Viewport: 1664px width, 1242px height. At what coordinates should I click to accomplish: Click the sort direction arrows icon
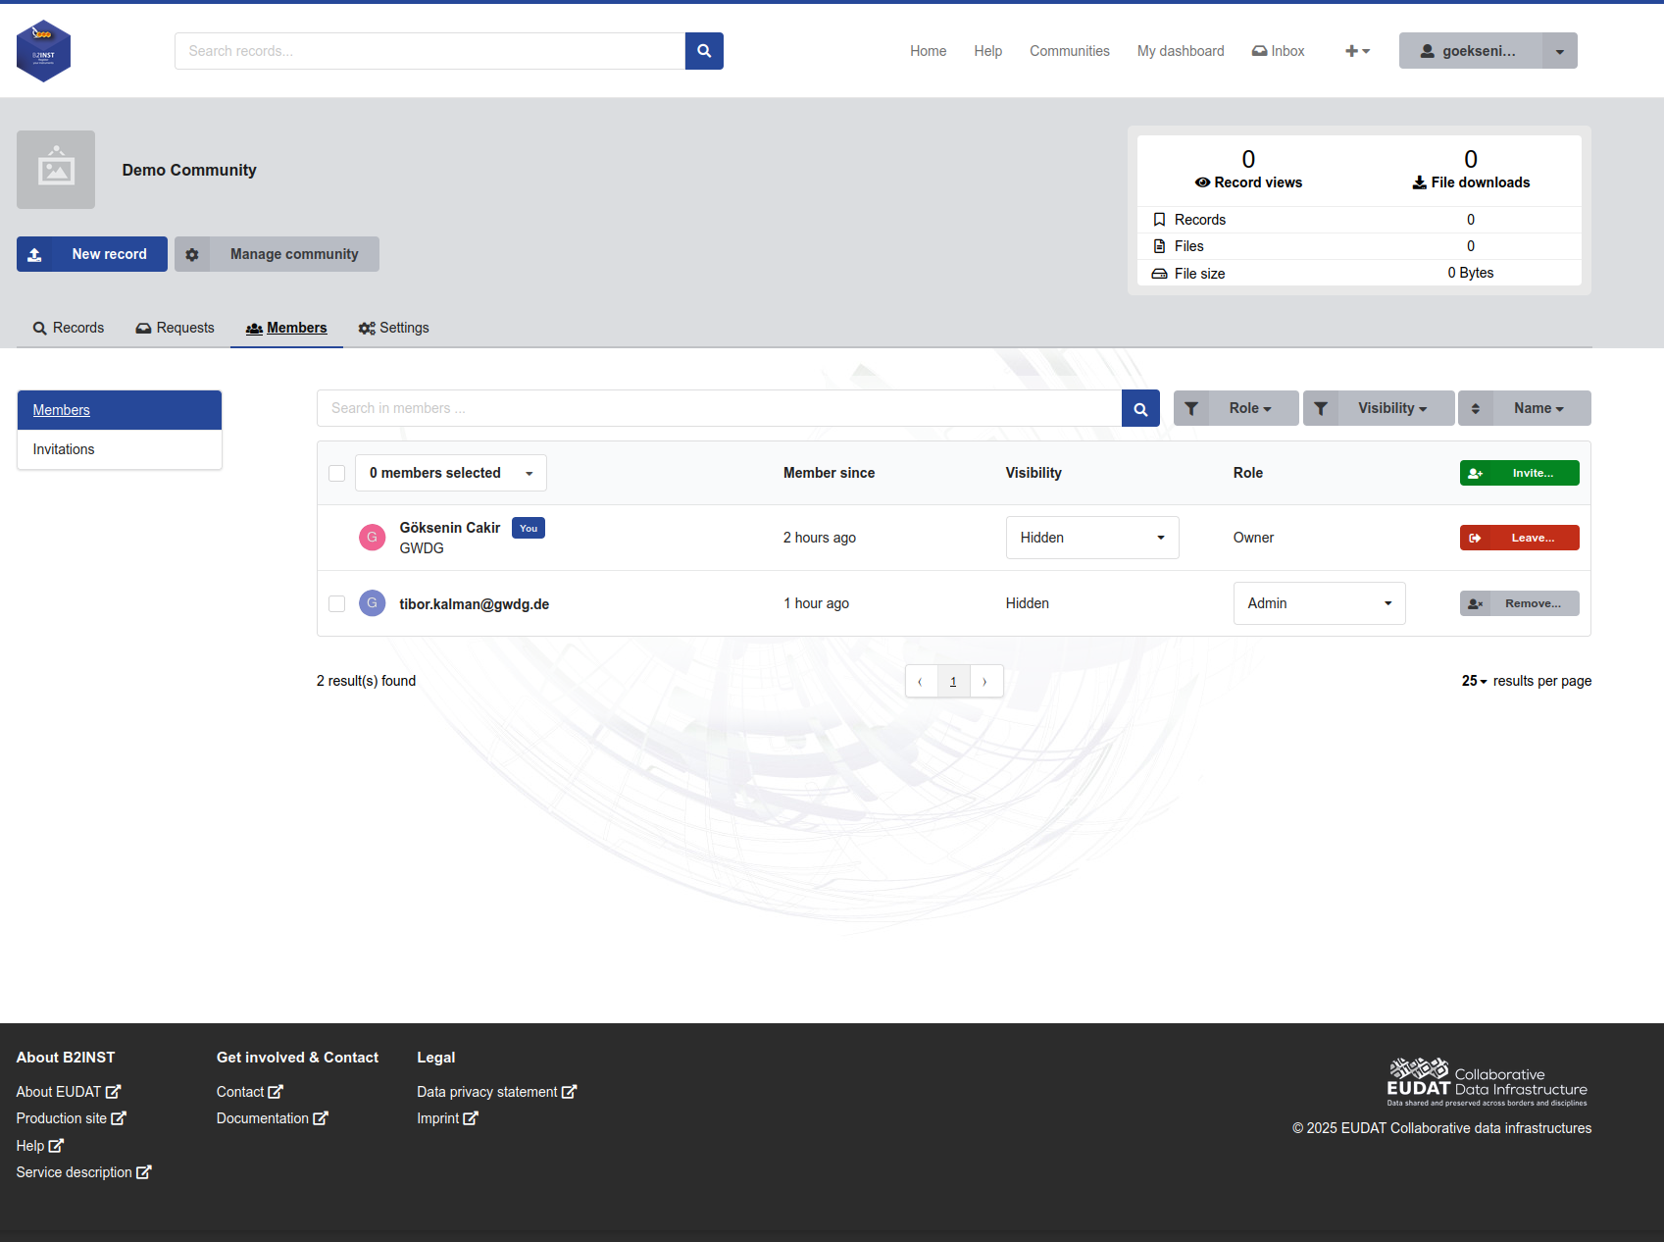[x=1476, y=408]
